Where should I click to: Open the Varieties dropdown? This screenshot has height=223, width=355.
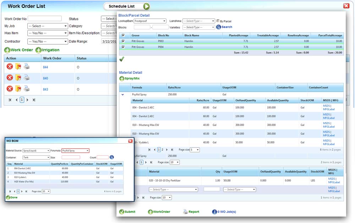pos(198,27)
